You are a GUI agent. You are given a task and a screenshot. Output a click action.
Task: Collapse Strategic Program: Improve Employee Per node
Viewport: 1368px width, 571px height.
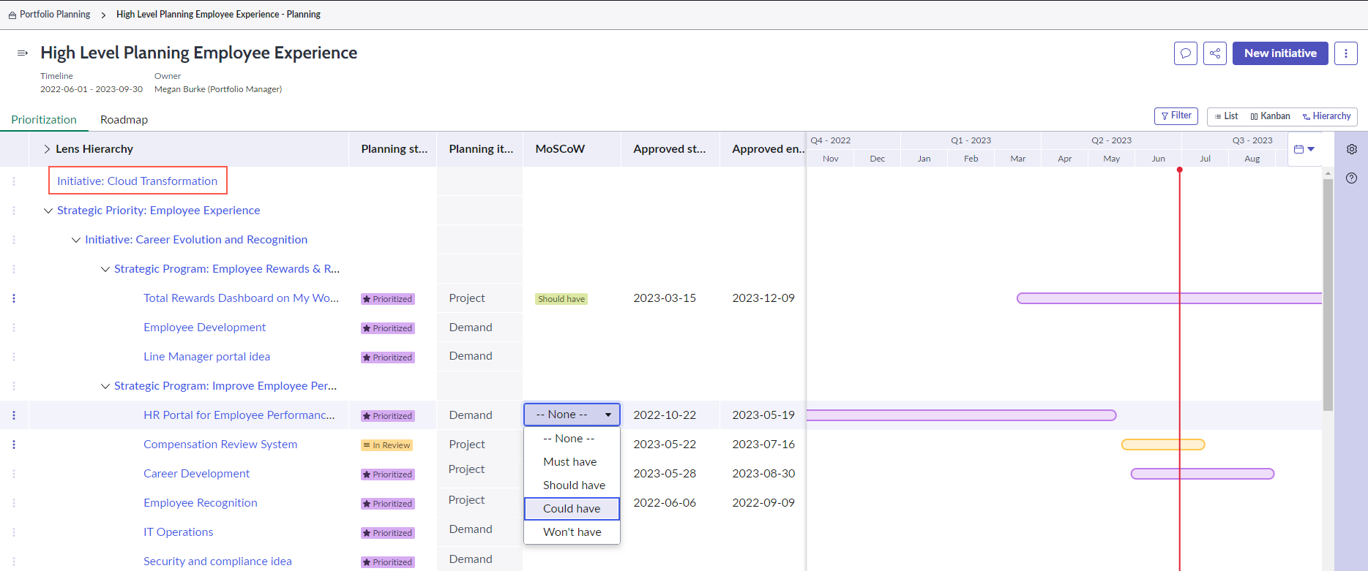(x=105, y=386)
